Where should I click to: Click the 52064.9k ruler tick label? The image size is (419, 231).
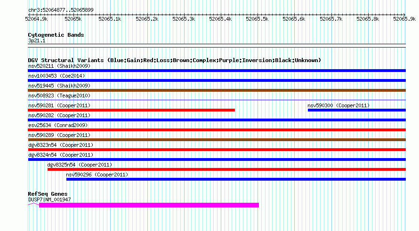[x=36, y=19]
